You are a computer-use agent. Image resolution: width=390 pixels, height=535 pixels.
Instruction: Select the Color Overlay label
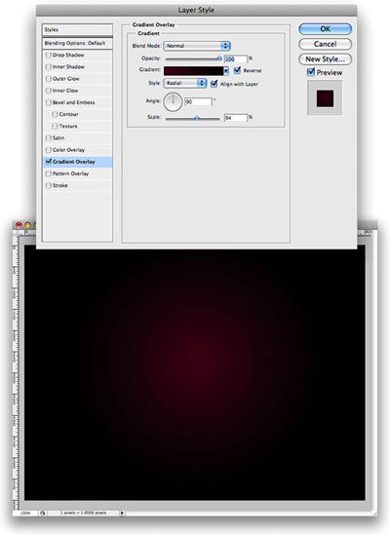[68, 150]
